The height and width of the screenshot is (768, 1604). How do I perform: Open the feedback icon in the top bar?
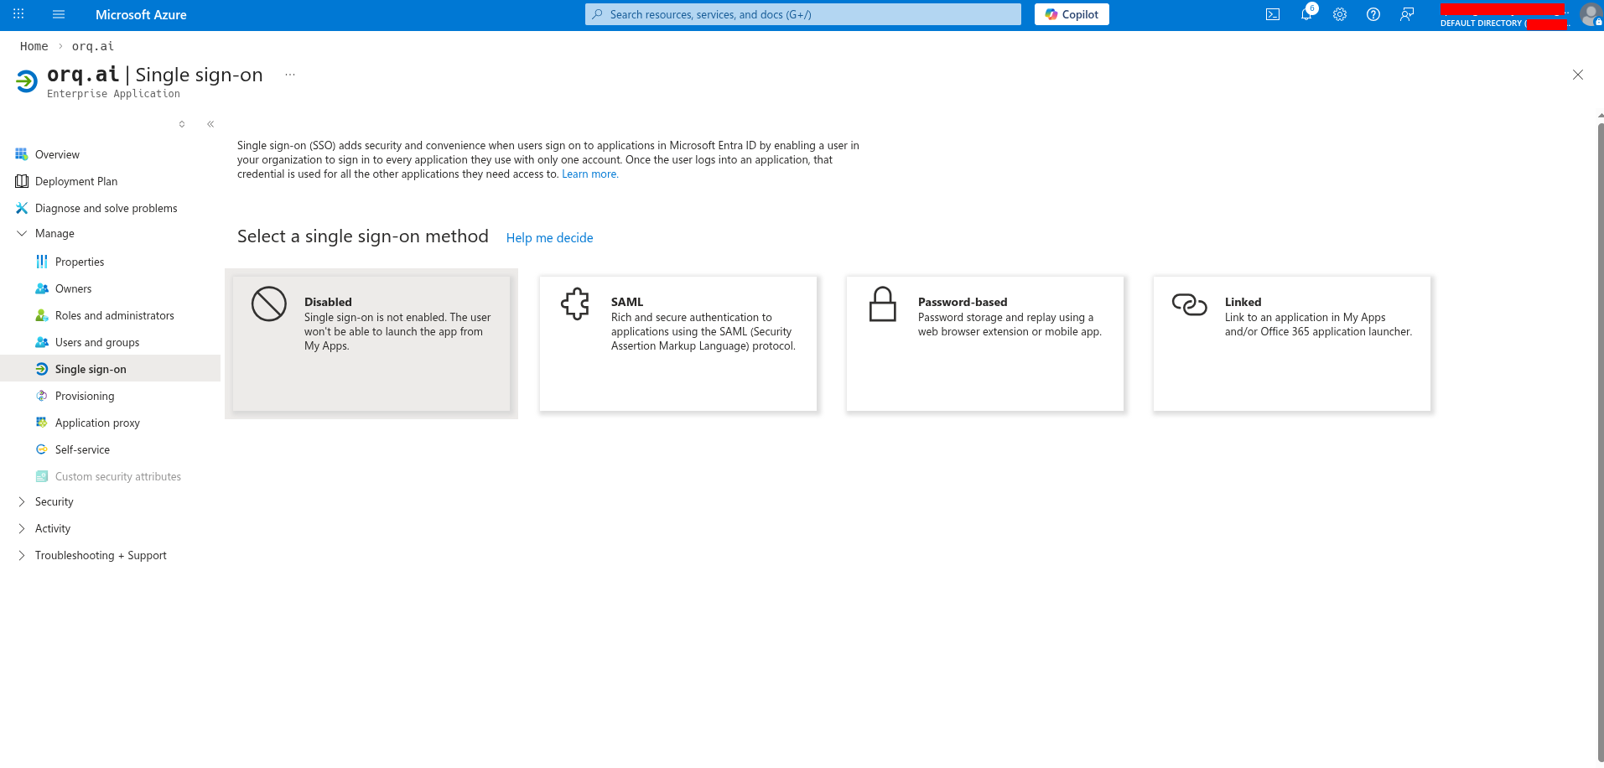pyautogui.click(x=1406, y=14)
